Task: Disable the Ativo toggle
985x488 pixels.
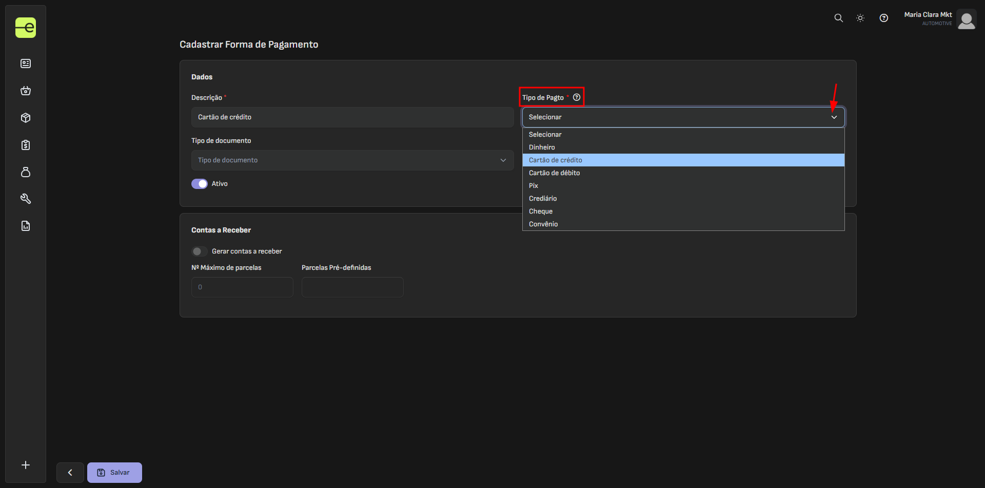Action: [x=200, y=184]
